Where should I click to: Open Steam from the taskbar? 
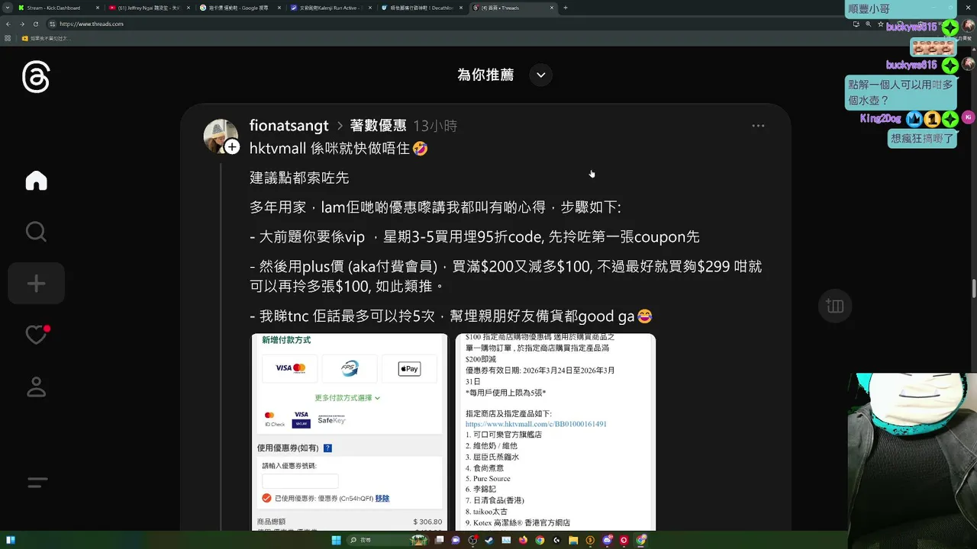(489, 540)
